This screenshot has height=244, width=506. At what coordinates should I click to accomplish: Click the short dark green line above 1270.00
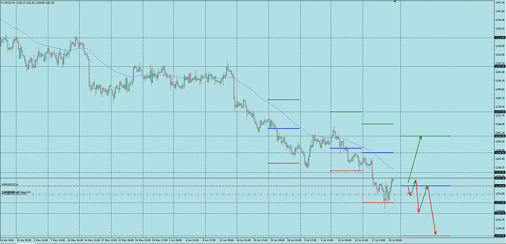pyautogui.click(x=346, y=112)
